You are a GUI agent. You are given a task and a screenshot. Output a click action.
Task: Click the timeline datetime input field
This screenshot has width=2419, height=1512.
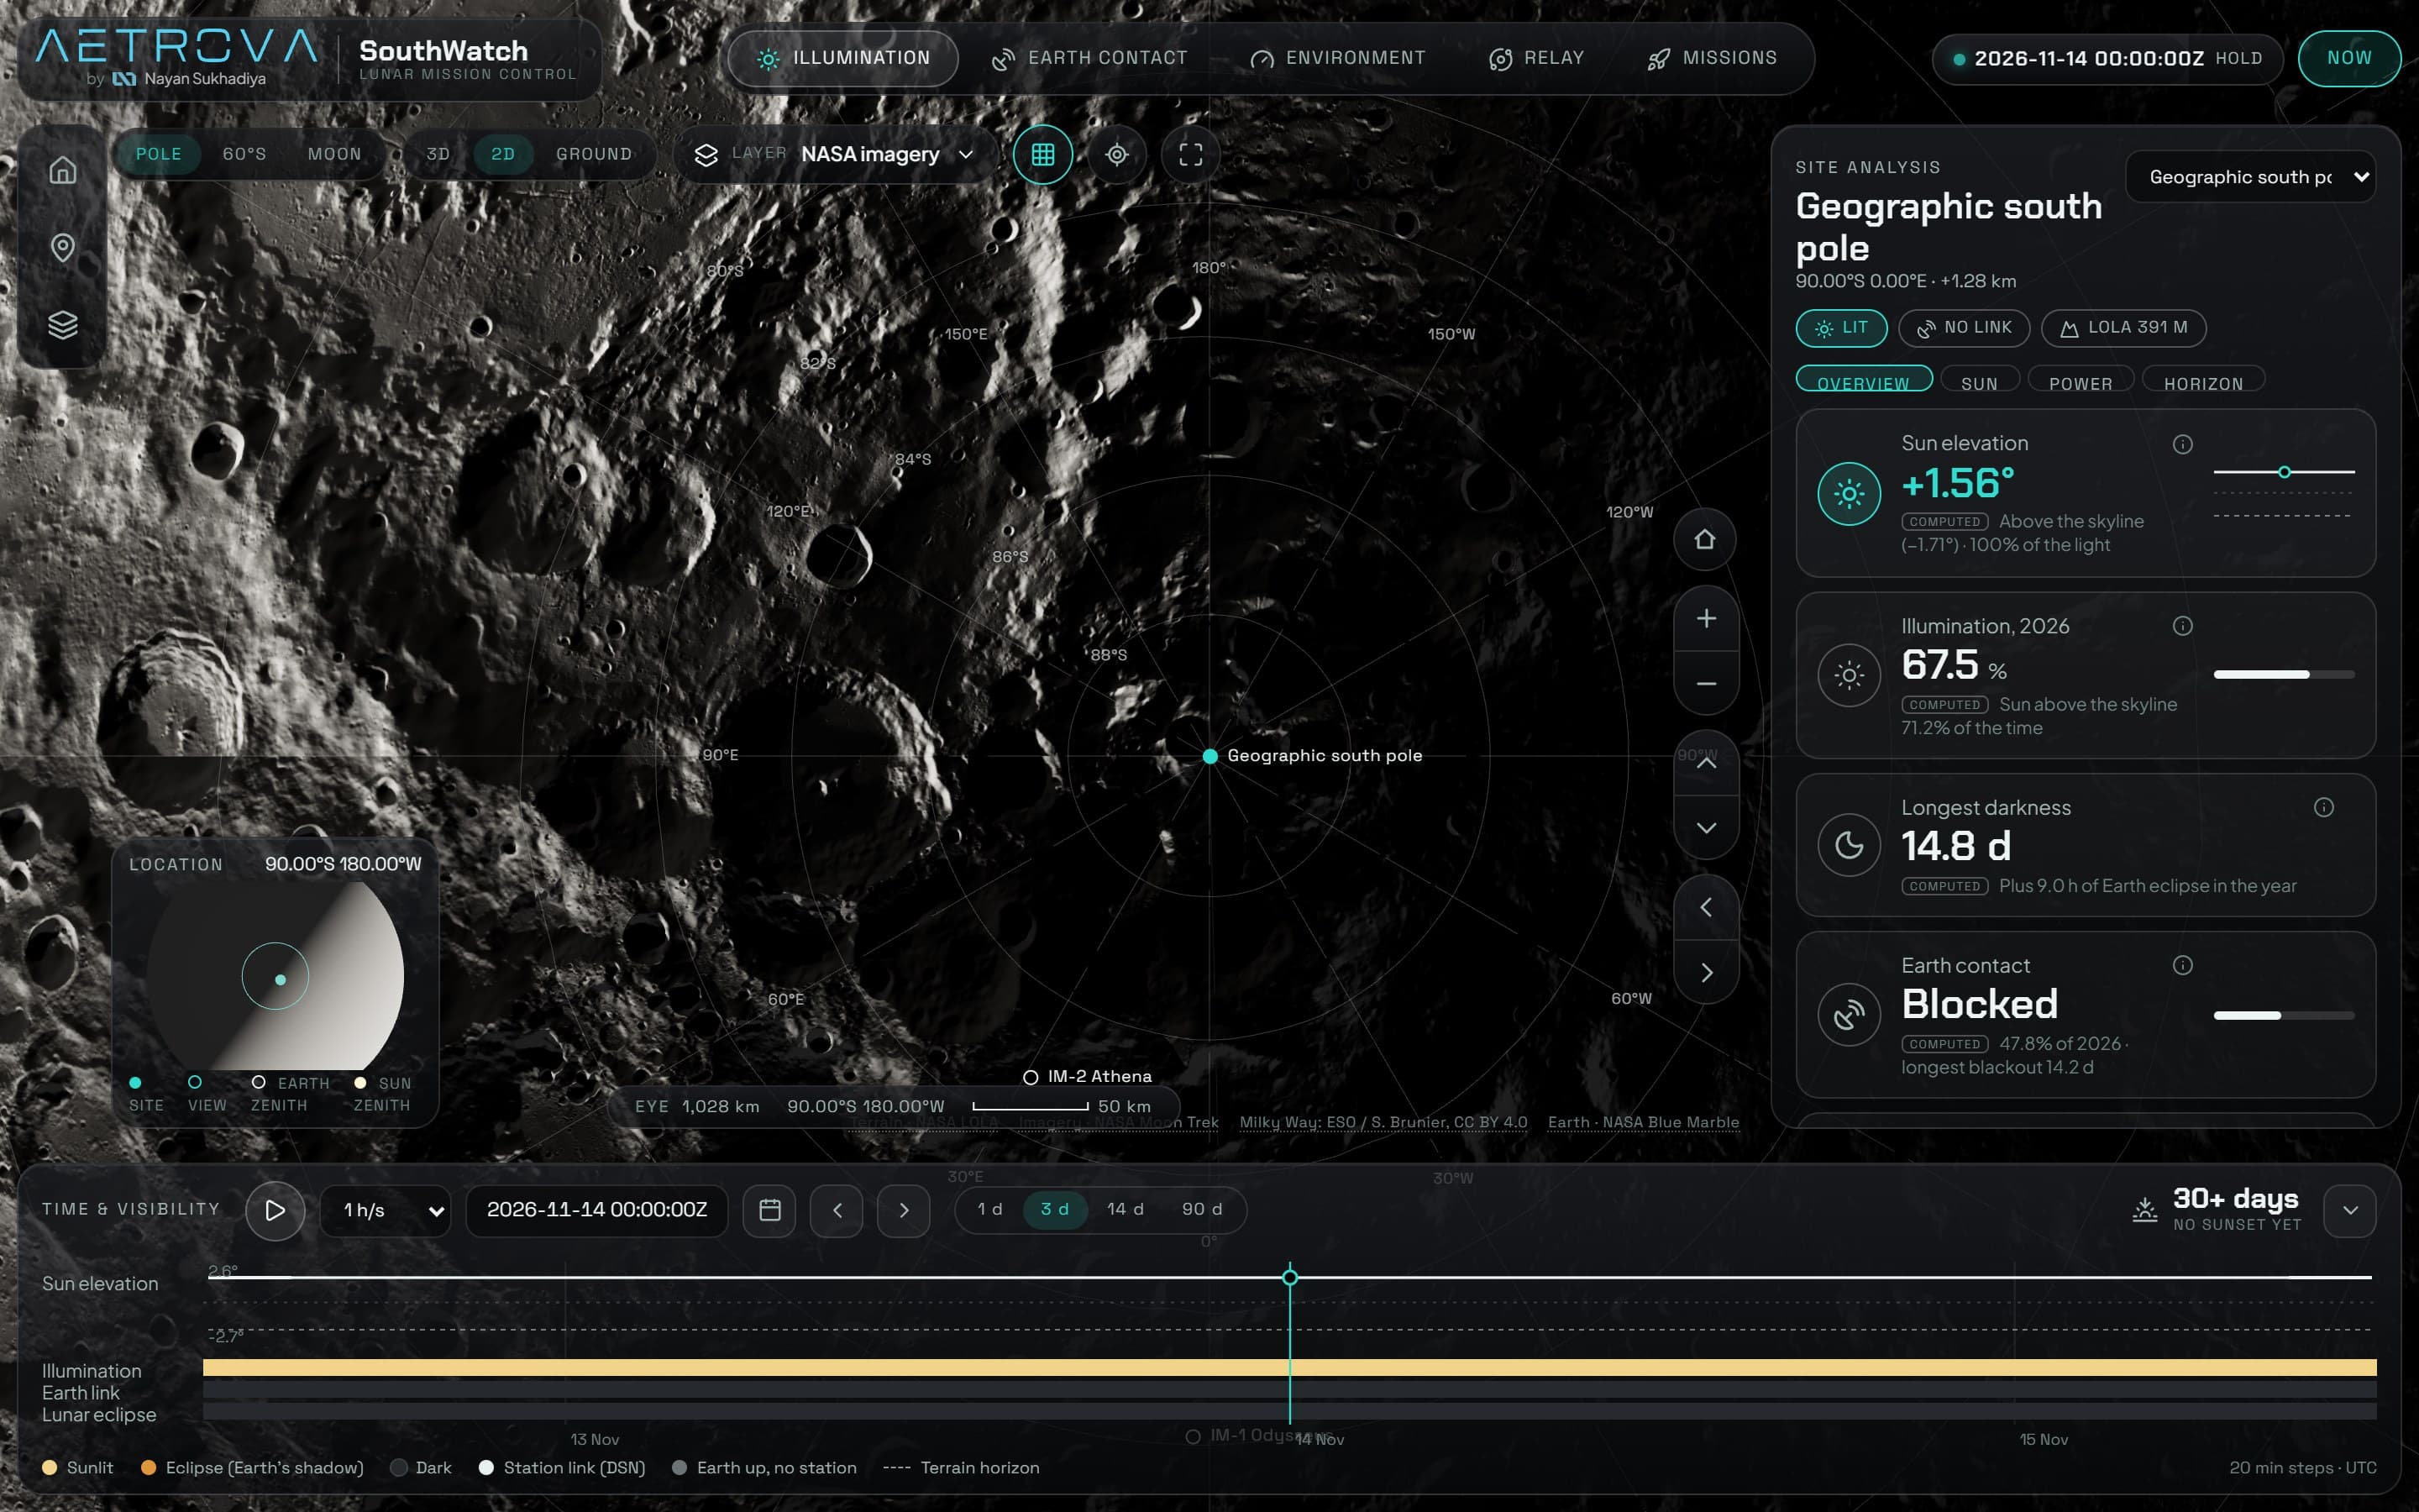[596, 1210]
